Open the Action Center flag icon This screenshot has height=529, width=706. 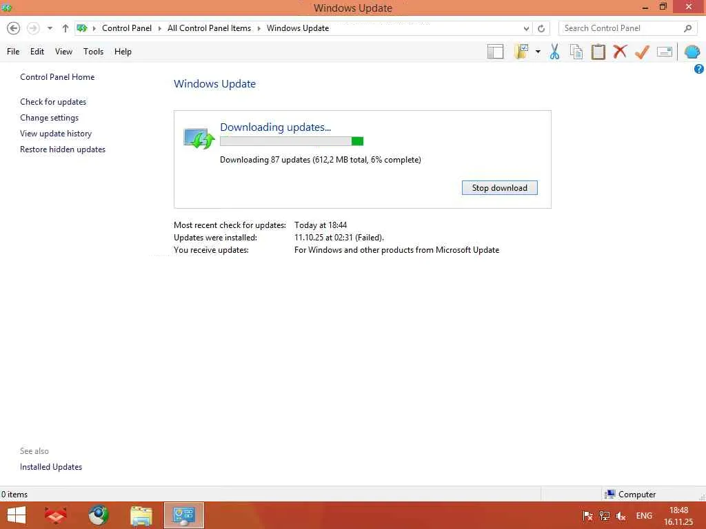click(x=587, y=516)
